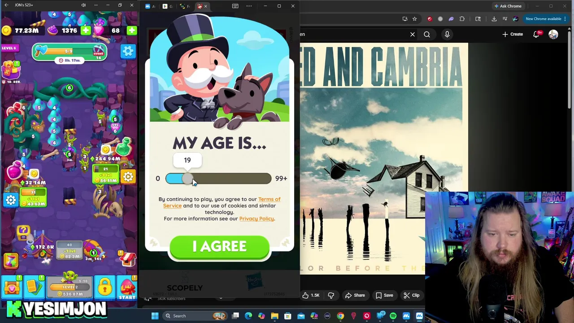Open Chrome extensions puzzle icon
This screenshot has width=574, height=323.
462,19
